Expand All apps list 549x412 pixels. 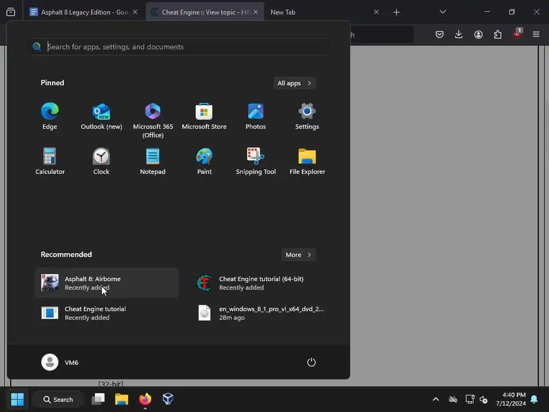(294, 83)
